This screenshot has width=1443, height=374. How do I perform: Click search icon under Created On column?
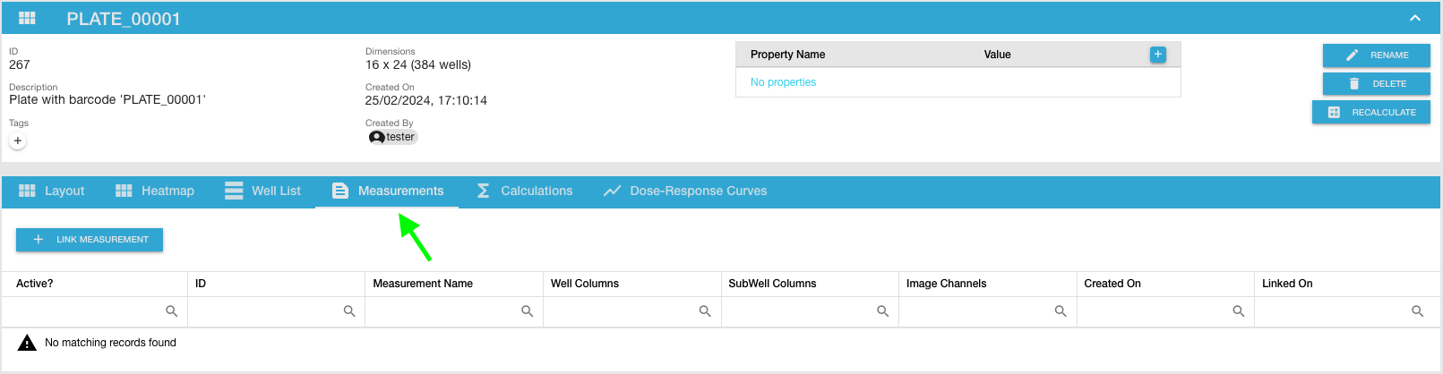coord(1238,311)
